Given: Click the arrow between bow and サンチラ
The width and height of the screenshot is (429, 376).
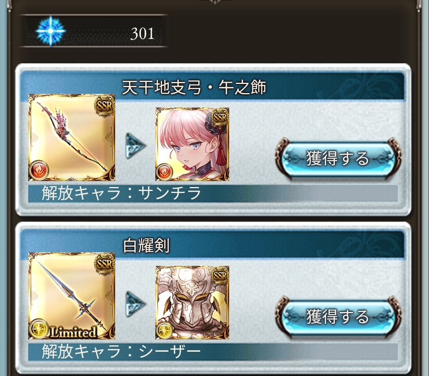Looking at the screenshot, I should pos(135,146).
